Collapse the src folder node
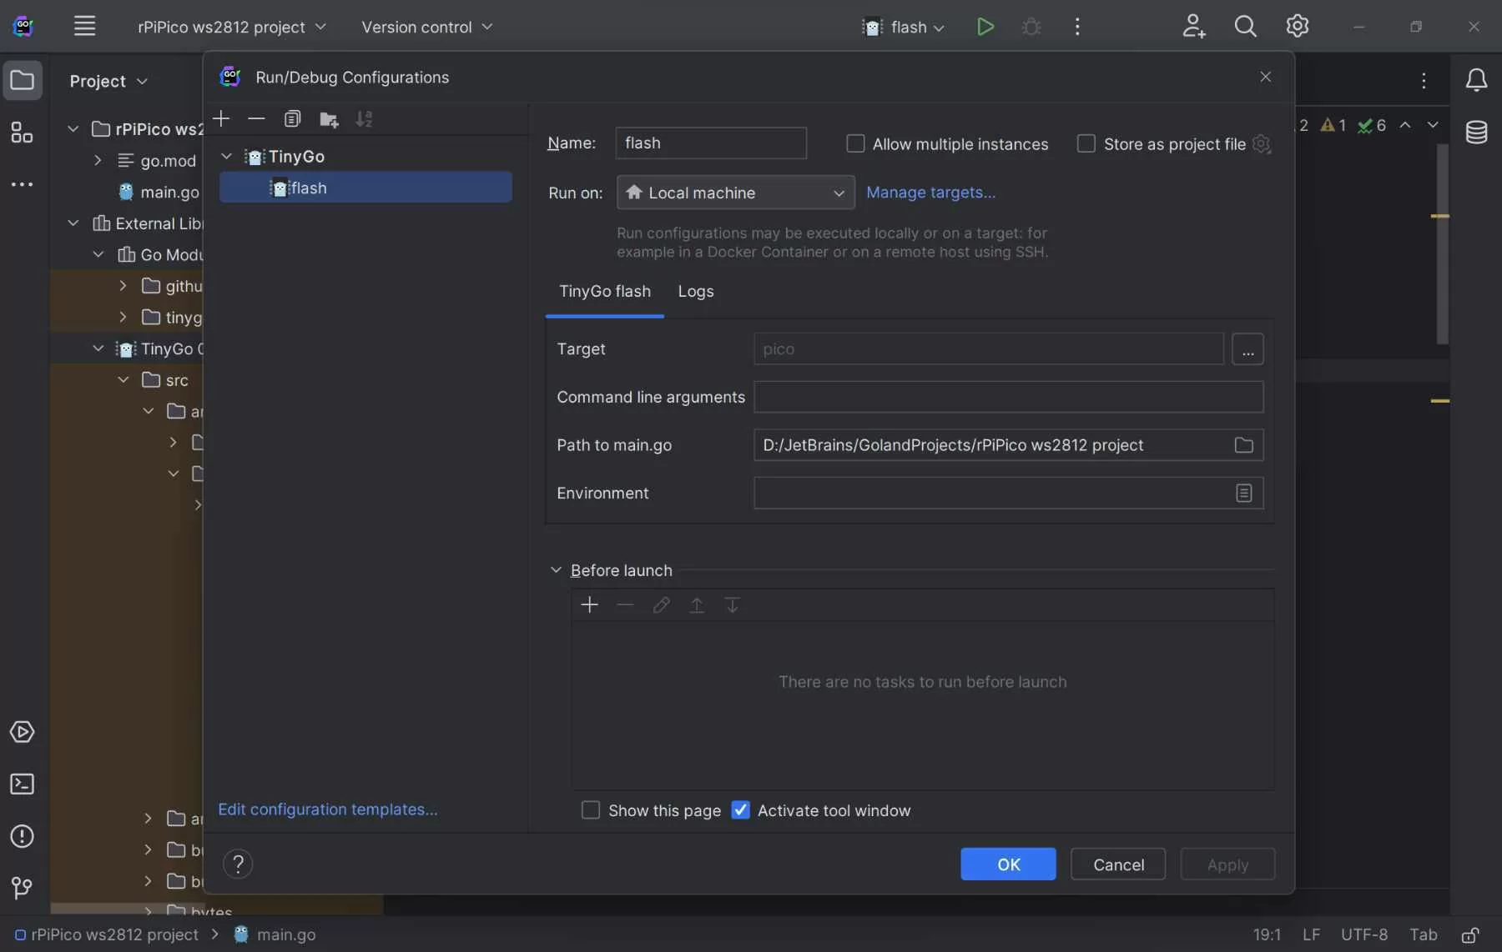 click(x=123, y=379)
